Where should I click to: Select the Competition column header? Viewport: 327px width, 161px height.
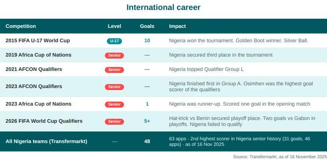pyautogui.click(x=21, y=26)
